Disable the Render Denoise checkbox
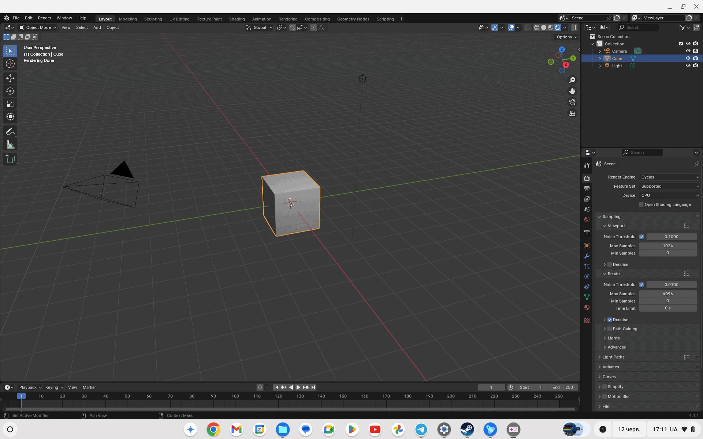 point(610,320)
